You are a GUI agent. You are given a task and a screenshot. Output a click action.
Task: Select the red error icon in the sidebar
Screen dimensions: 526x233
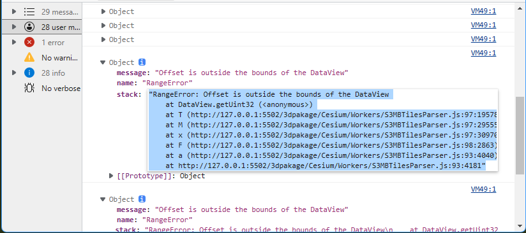[x=29, y=43]
